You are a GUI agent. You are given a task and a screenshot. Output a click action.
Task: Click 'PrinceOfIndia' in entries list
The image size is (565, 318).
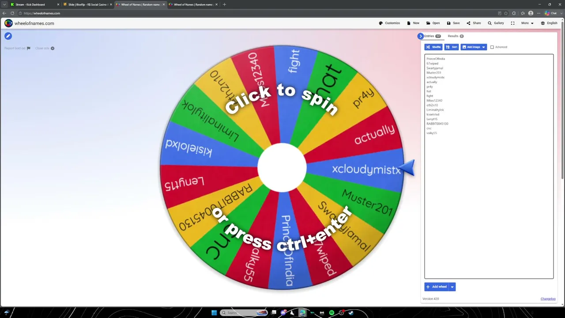pos(436,59)
